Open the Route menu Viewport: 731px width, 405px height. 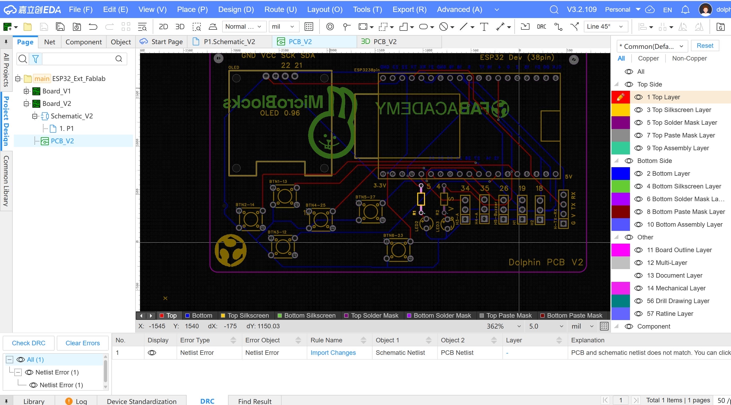point(280,10)
